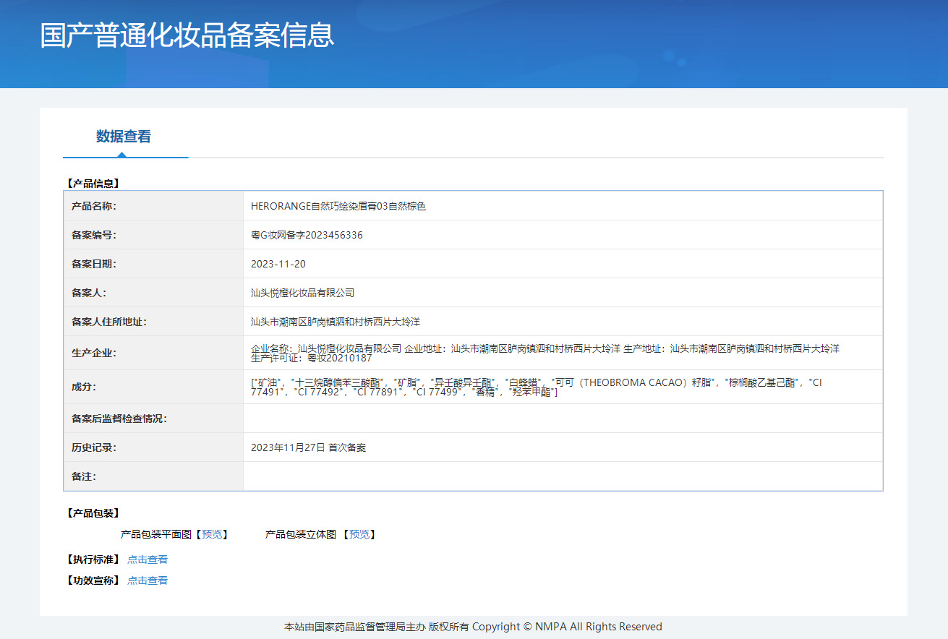Select the 【产品包装】 section heading
This screenshot has height=639, width=948.
92,513
